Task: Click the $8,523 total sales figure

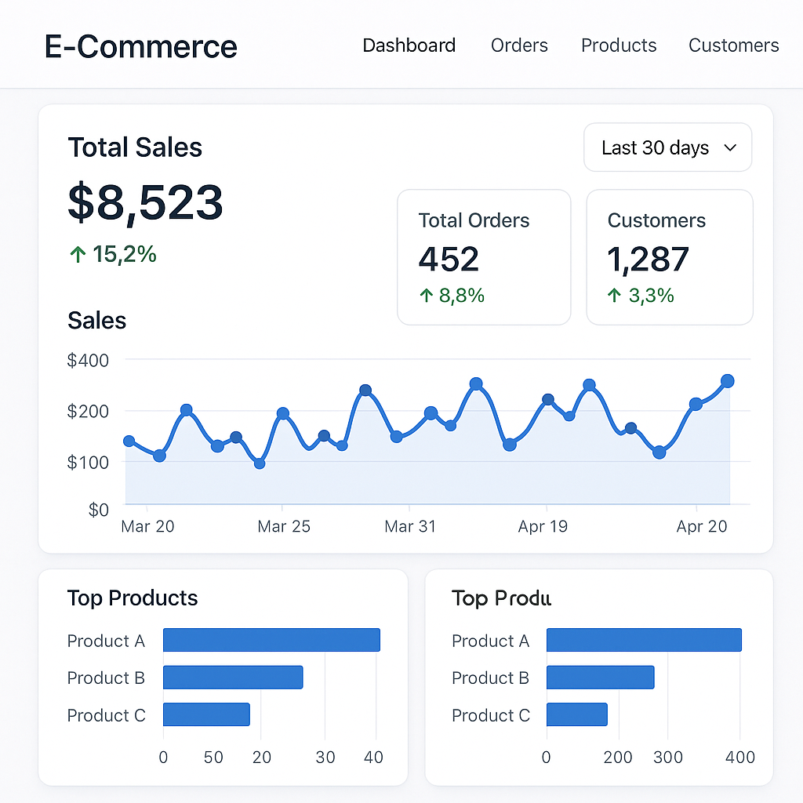Action: coord(146,202)
